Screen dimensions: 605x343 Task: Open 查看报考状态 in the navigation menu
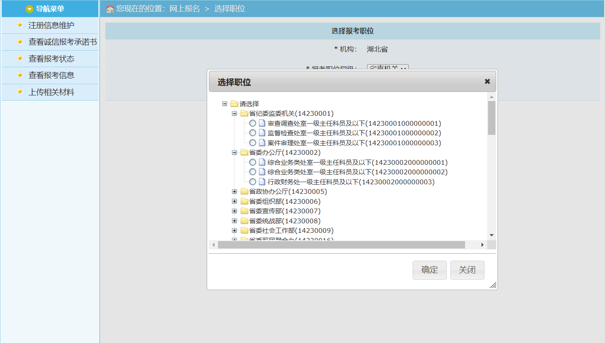(51, 59)
